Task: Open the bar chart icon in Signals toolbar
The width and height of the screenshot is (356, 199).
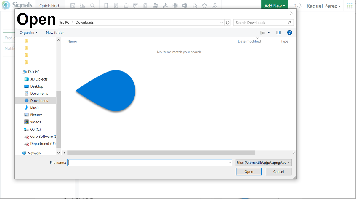Action: click(82, 6)
